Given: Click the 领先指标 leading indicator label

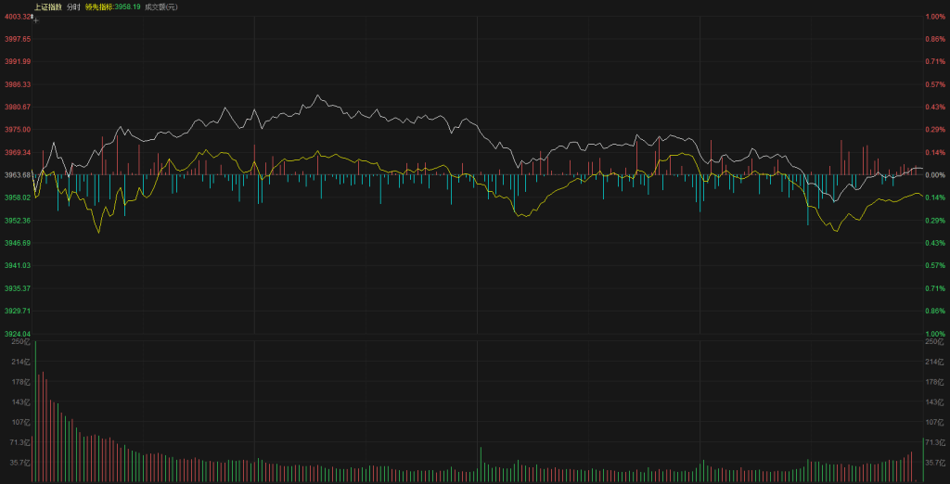Looking at the screenshot, I should coord(97,6).
